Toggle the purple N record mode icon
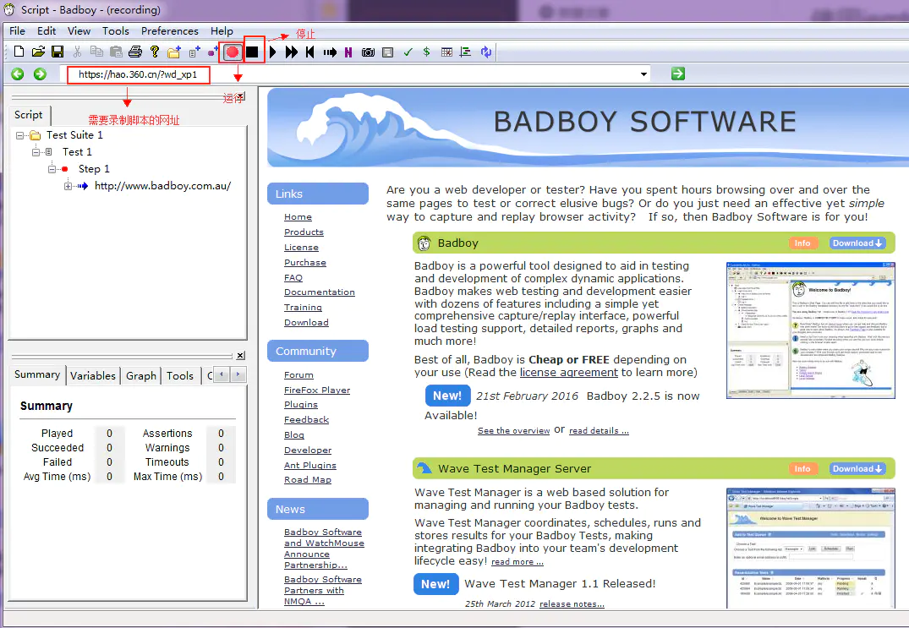 [x=348, y=52]
